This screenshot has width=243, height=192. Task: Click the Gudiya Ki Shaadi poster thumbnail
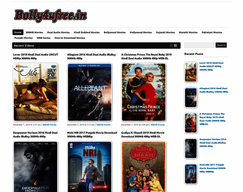point(144,167)
